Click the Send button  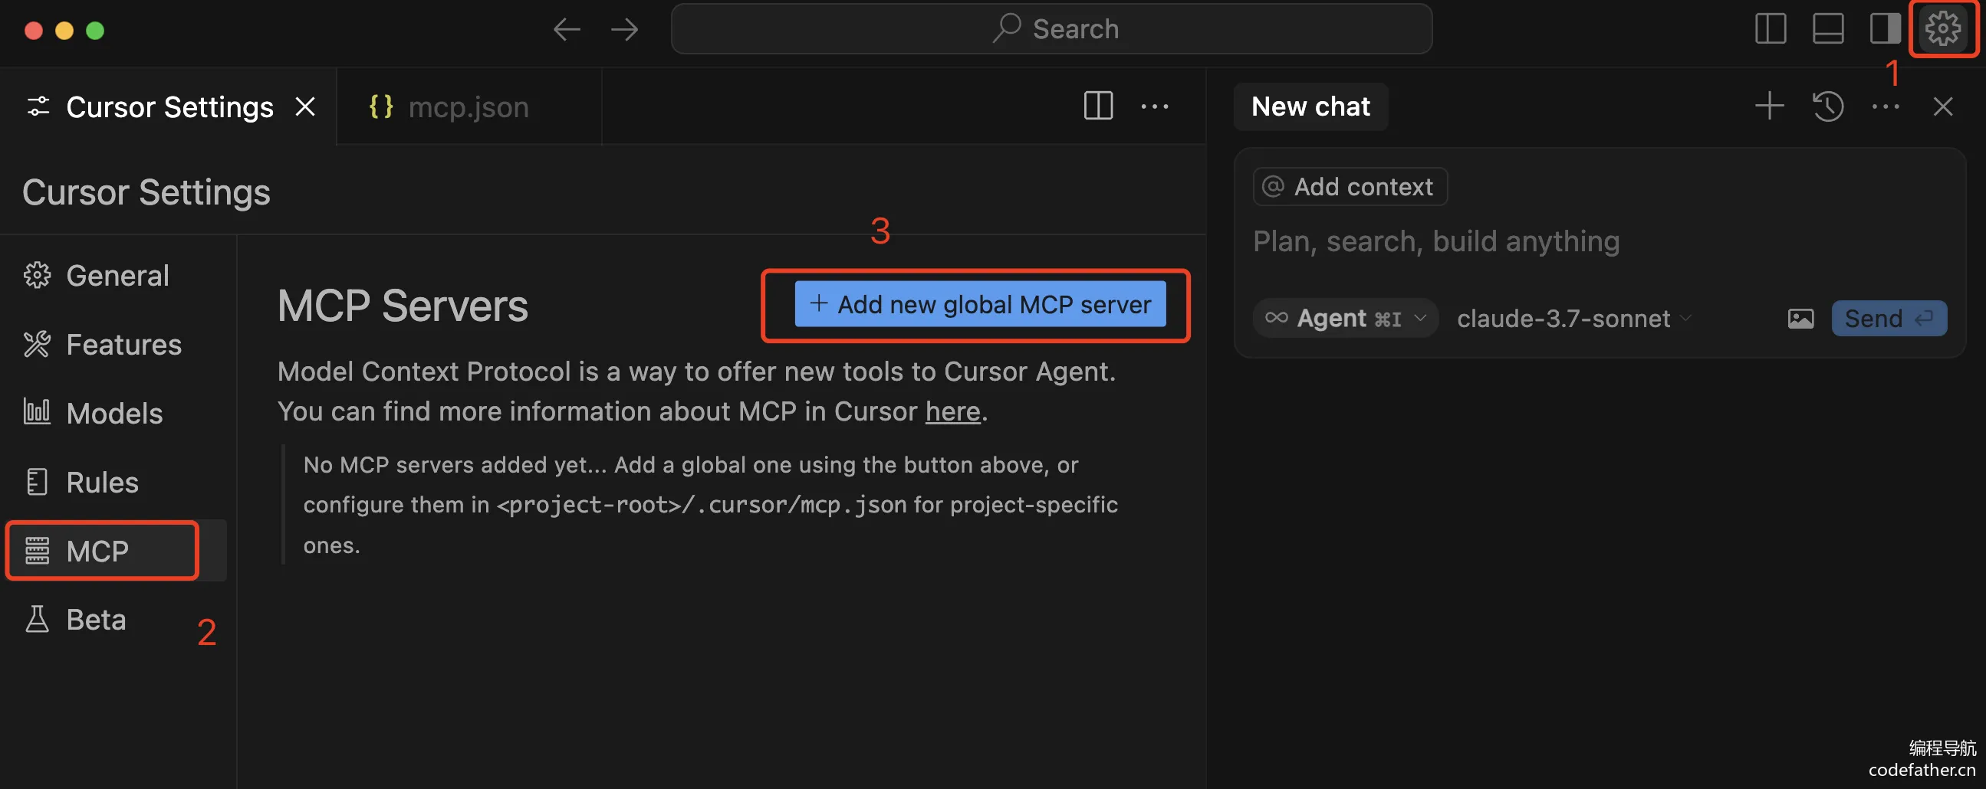click(1889, 318)
